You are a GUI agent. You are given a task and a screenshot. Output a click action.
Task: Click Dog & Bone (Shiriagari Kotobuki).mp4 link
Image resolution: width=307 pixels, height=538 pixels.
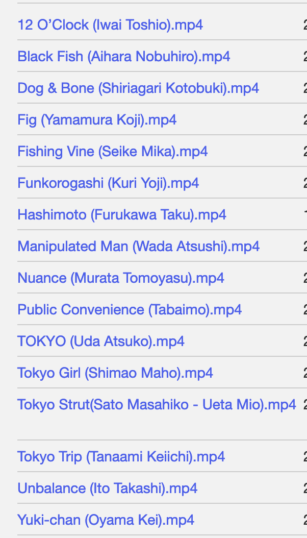point(138,88)
